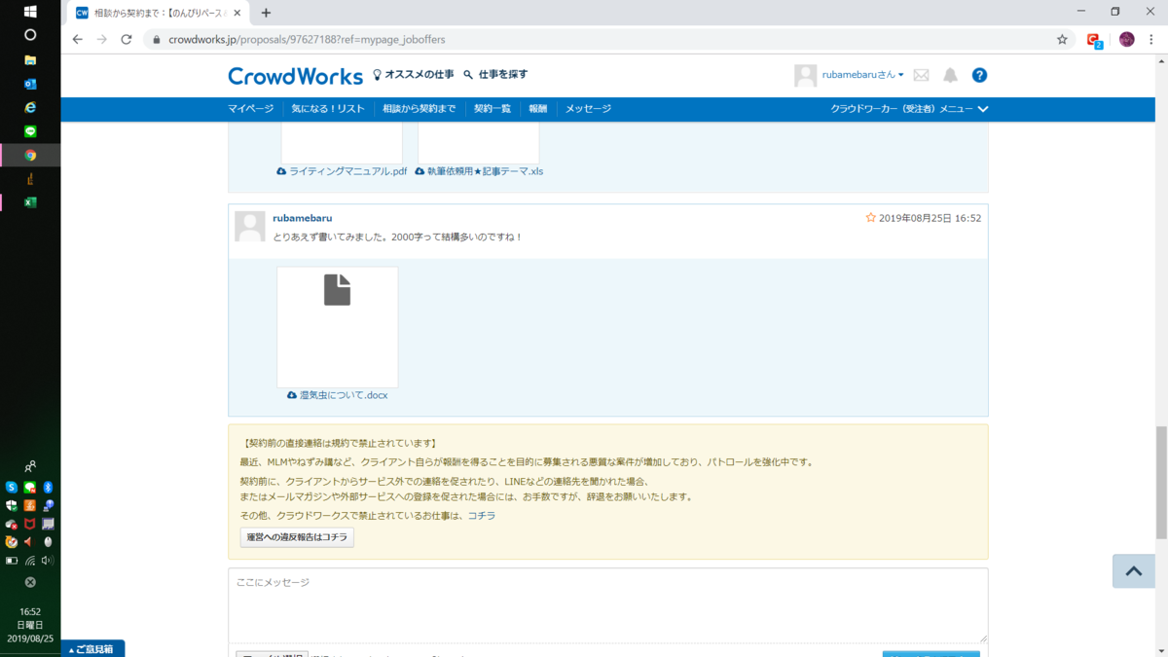Open the docx file thumbnail preview
The image size is (1168, 657).
pyautogui.click(x=337, y=327)
